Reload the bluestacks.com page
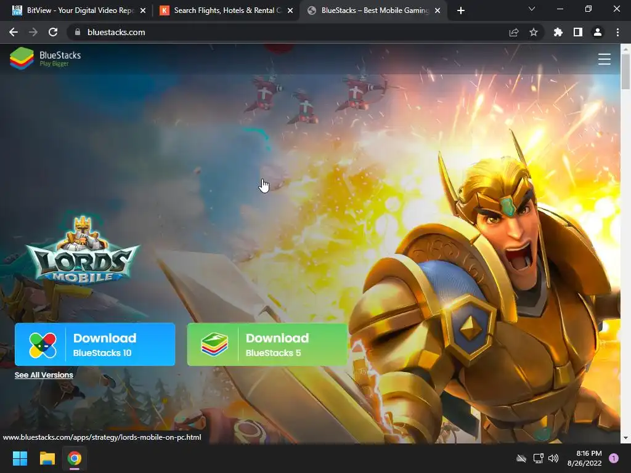This screenshot has width=631, height=473. 53,32
